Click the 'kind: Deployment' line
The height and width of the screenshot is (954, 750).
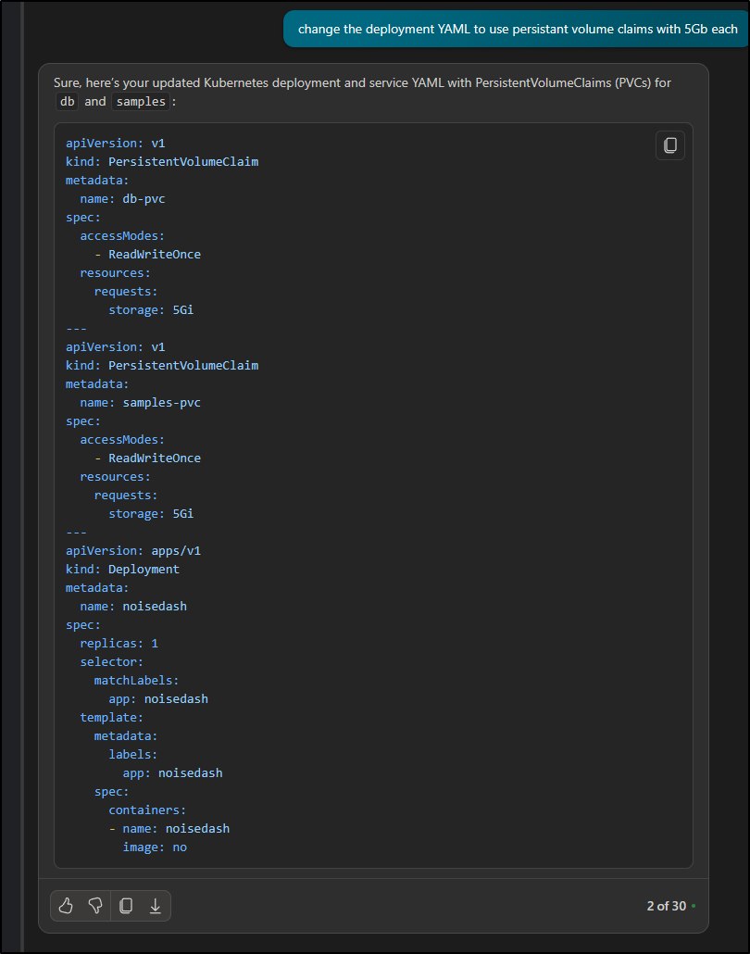click(122, 570)
